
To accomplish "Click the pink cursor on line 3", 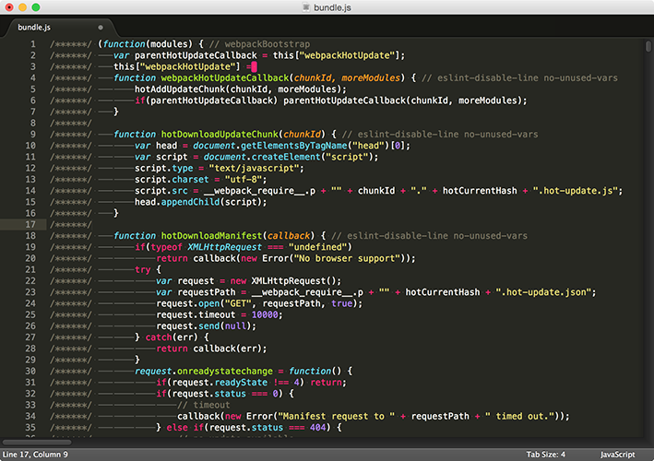I will pyautogui.click(x=254, y=66).
